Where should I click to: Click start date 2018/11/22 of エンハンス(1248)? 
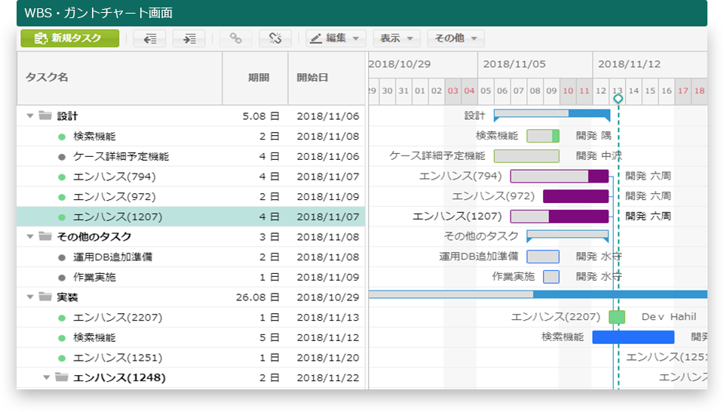[x=328, y=377]
